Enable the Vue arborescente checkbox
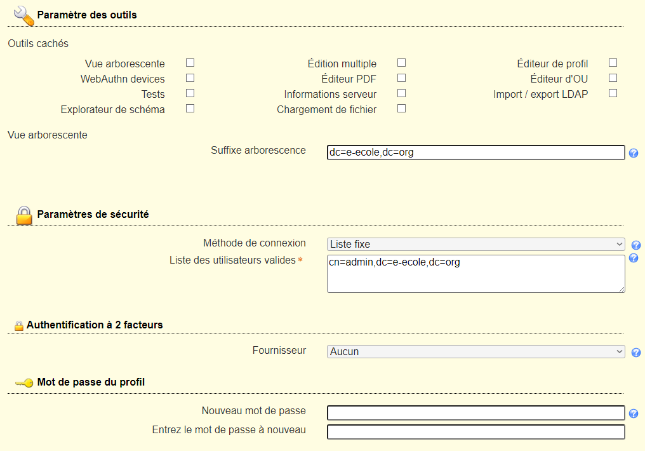The height and width of the screenshot is (451, 645). (190, 63)
